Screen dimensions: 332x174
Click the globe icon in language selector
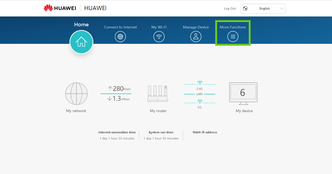[x=245, y=9]
